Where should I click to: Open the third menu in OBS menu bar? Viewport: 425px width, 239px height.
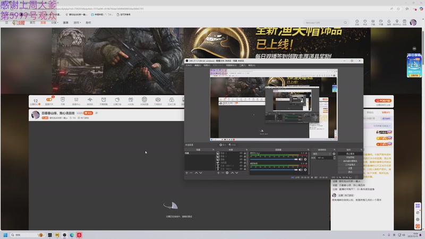tap(207, 65)
